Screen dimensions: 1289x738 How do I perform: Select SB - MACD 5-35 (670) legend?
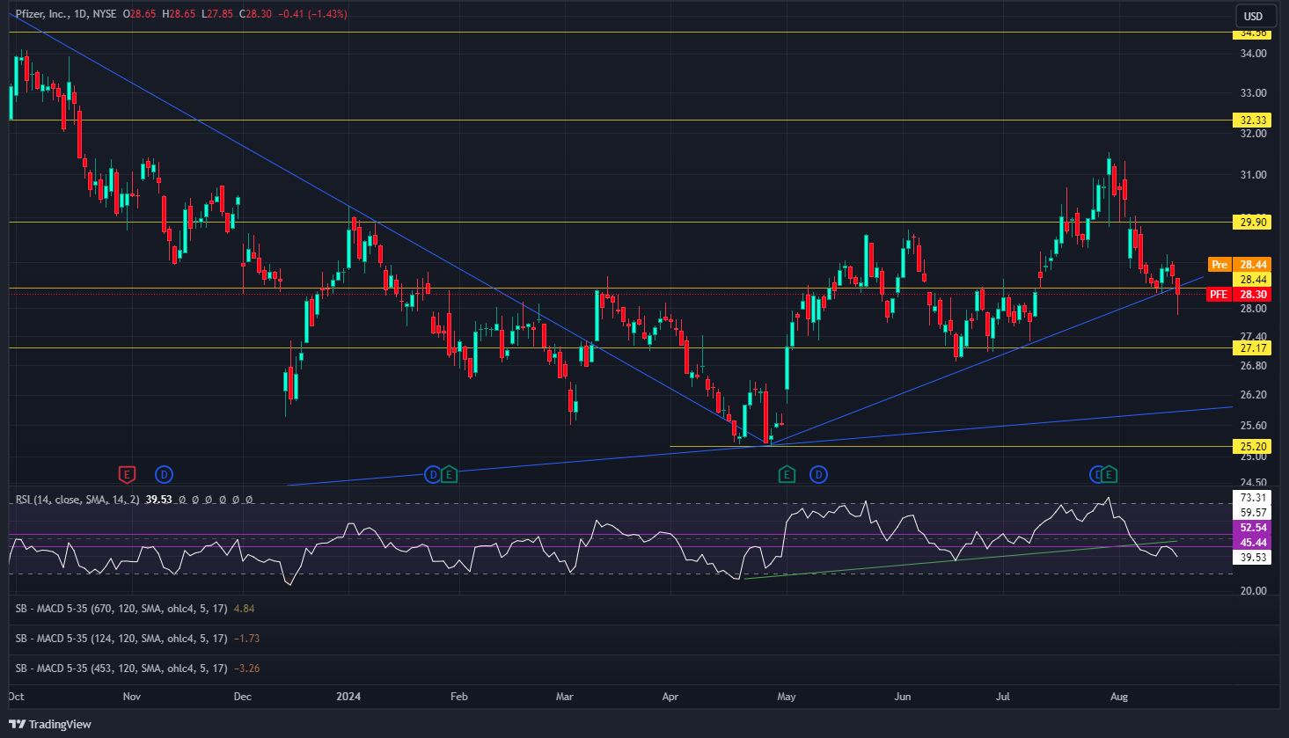click(x=121, y=609)
